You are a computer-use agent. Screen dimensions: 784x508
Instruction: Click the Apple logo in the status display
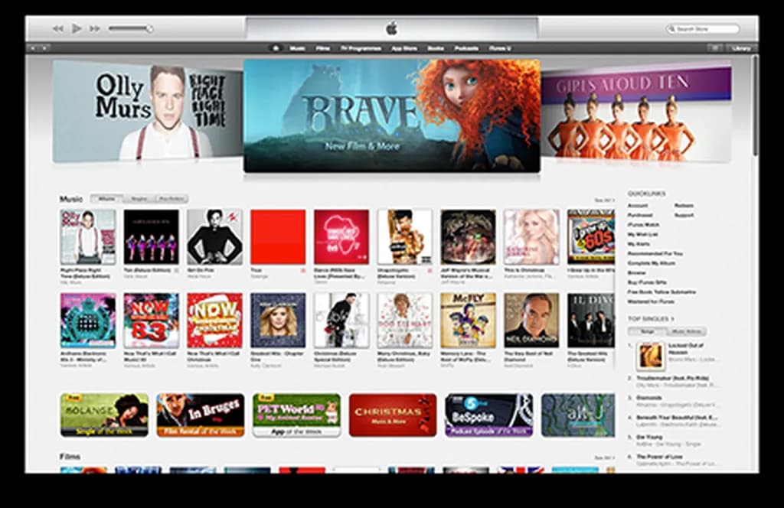tap(391, 28)
